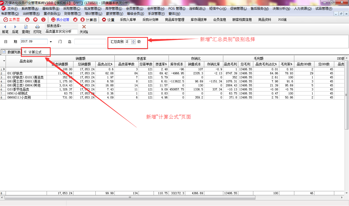This screenshot has width=349, height=206.
Task: Click the horizontal scrollbar right arrow
Action: pyautogui.click(x=342, y=198)
